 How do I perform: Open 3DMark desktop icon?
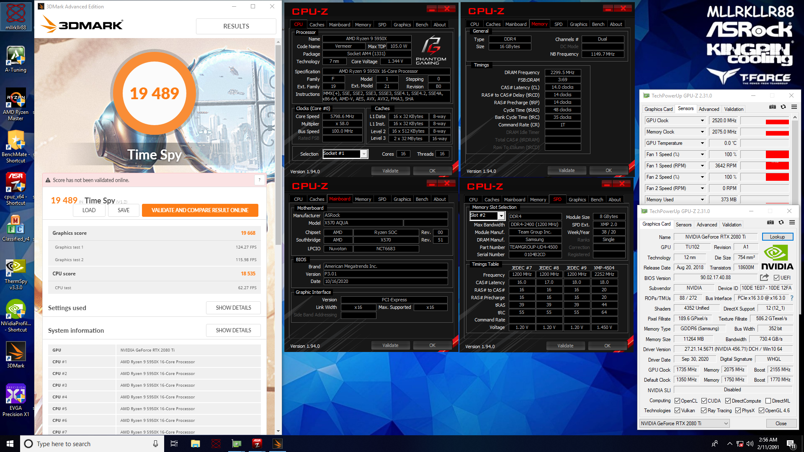pos(16,355)
